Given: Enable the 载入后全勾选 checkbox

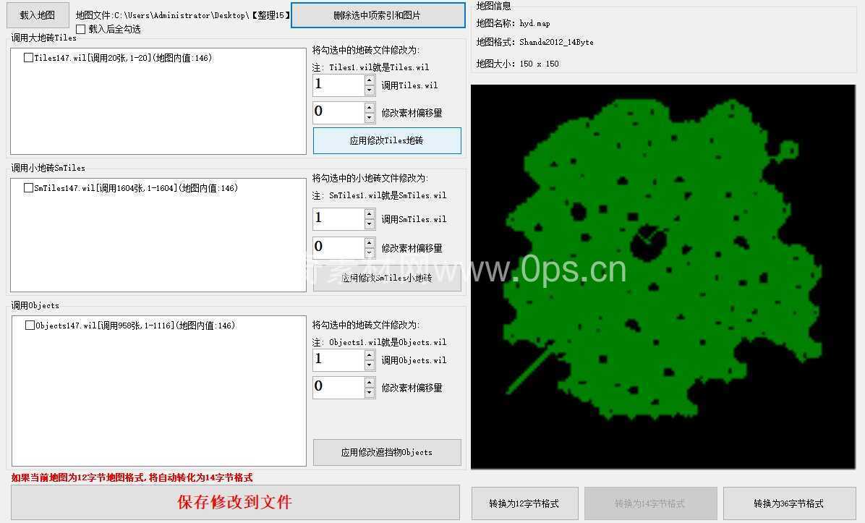Looking at the screenshot, I should click(81, 30).
